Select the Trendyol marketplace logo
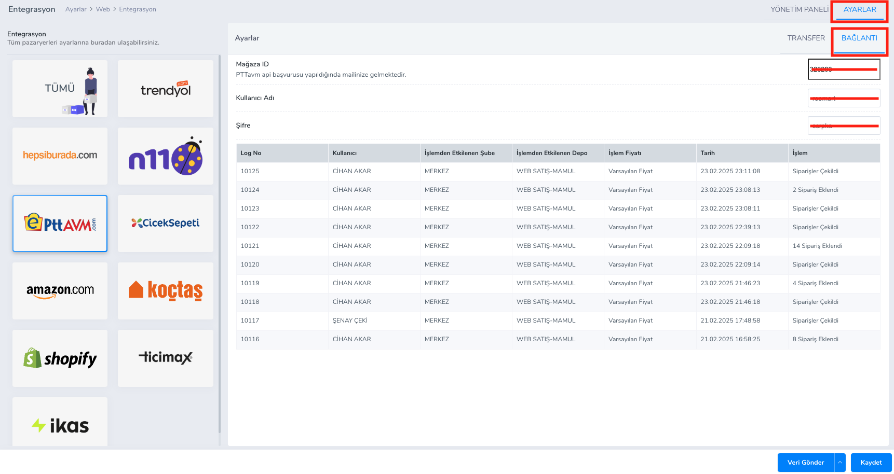Viewport: 894px width, 474px height. [x=165, y=89]
